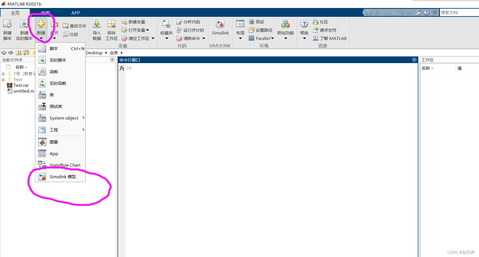
Task: Click the Desktop breadcrumb in path
Action: pos(94,53)
